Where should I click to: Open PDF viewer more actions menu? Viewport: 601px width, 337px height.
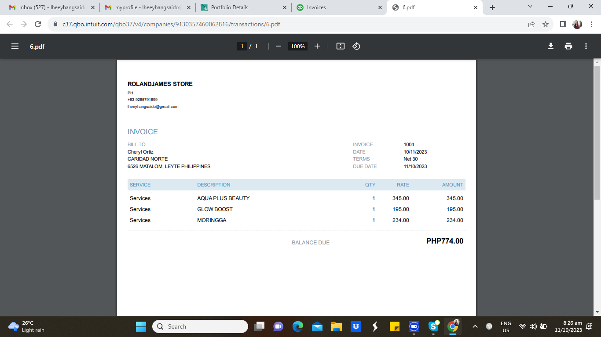pyautogui.click(x=586, y=46)
